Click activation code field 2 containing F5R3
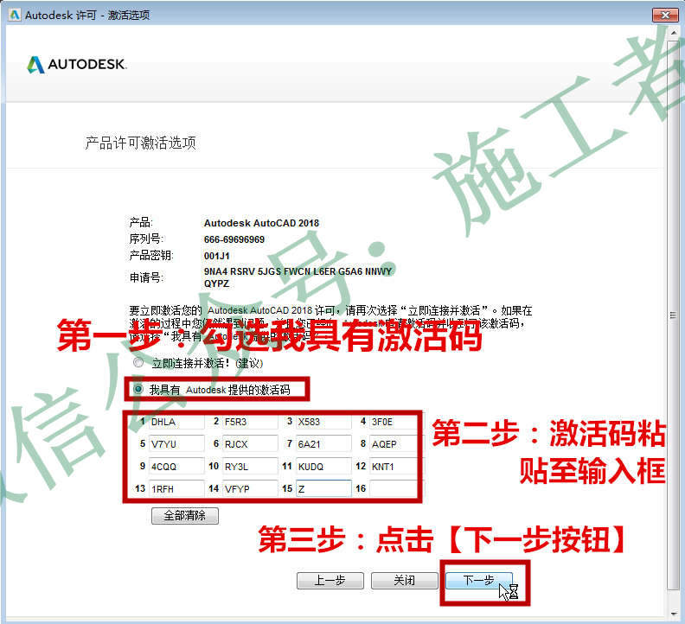Screen dimensions: 685x624 250,422
